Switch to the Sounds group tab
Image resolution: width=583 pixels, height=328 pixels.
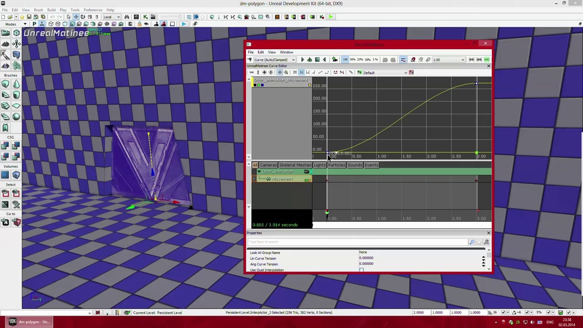pyautogui.click(x=354, y=165)
